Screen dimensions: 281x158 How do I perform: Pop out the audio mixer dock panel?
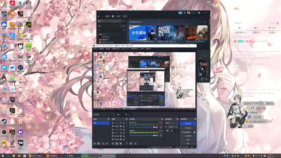click(x=162, y=119)
